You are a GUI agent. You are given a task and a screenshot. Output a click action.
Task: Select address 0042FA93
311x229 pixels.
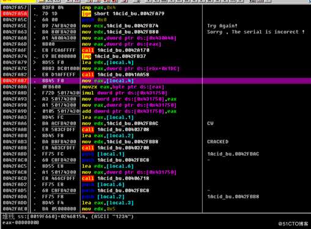[15, 99]
